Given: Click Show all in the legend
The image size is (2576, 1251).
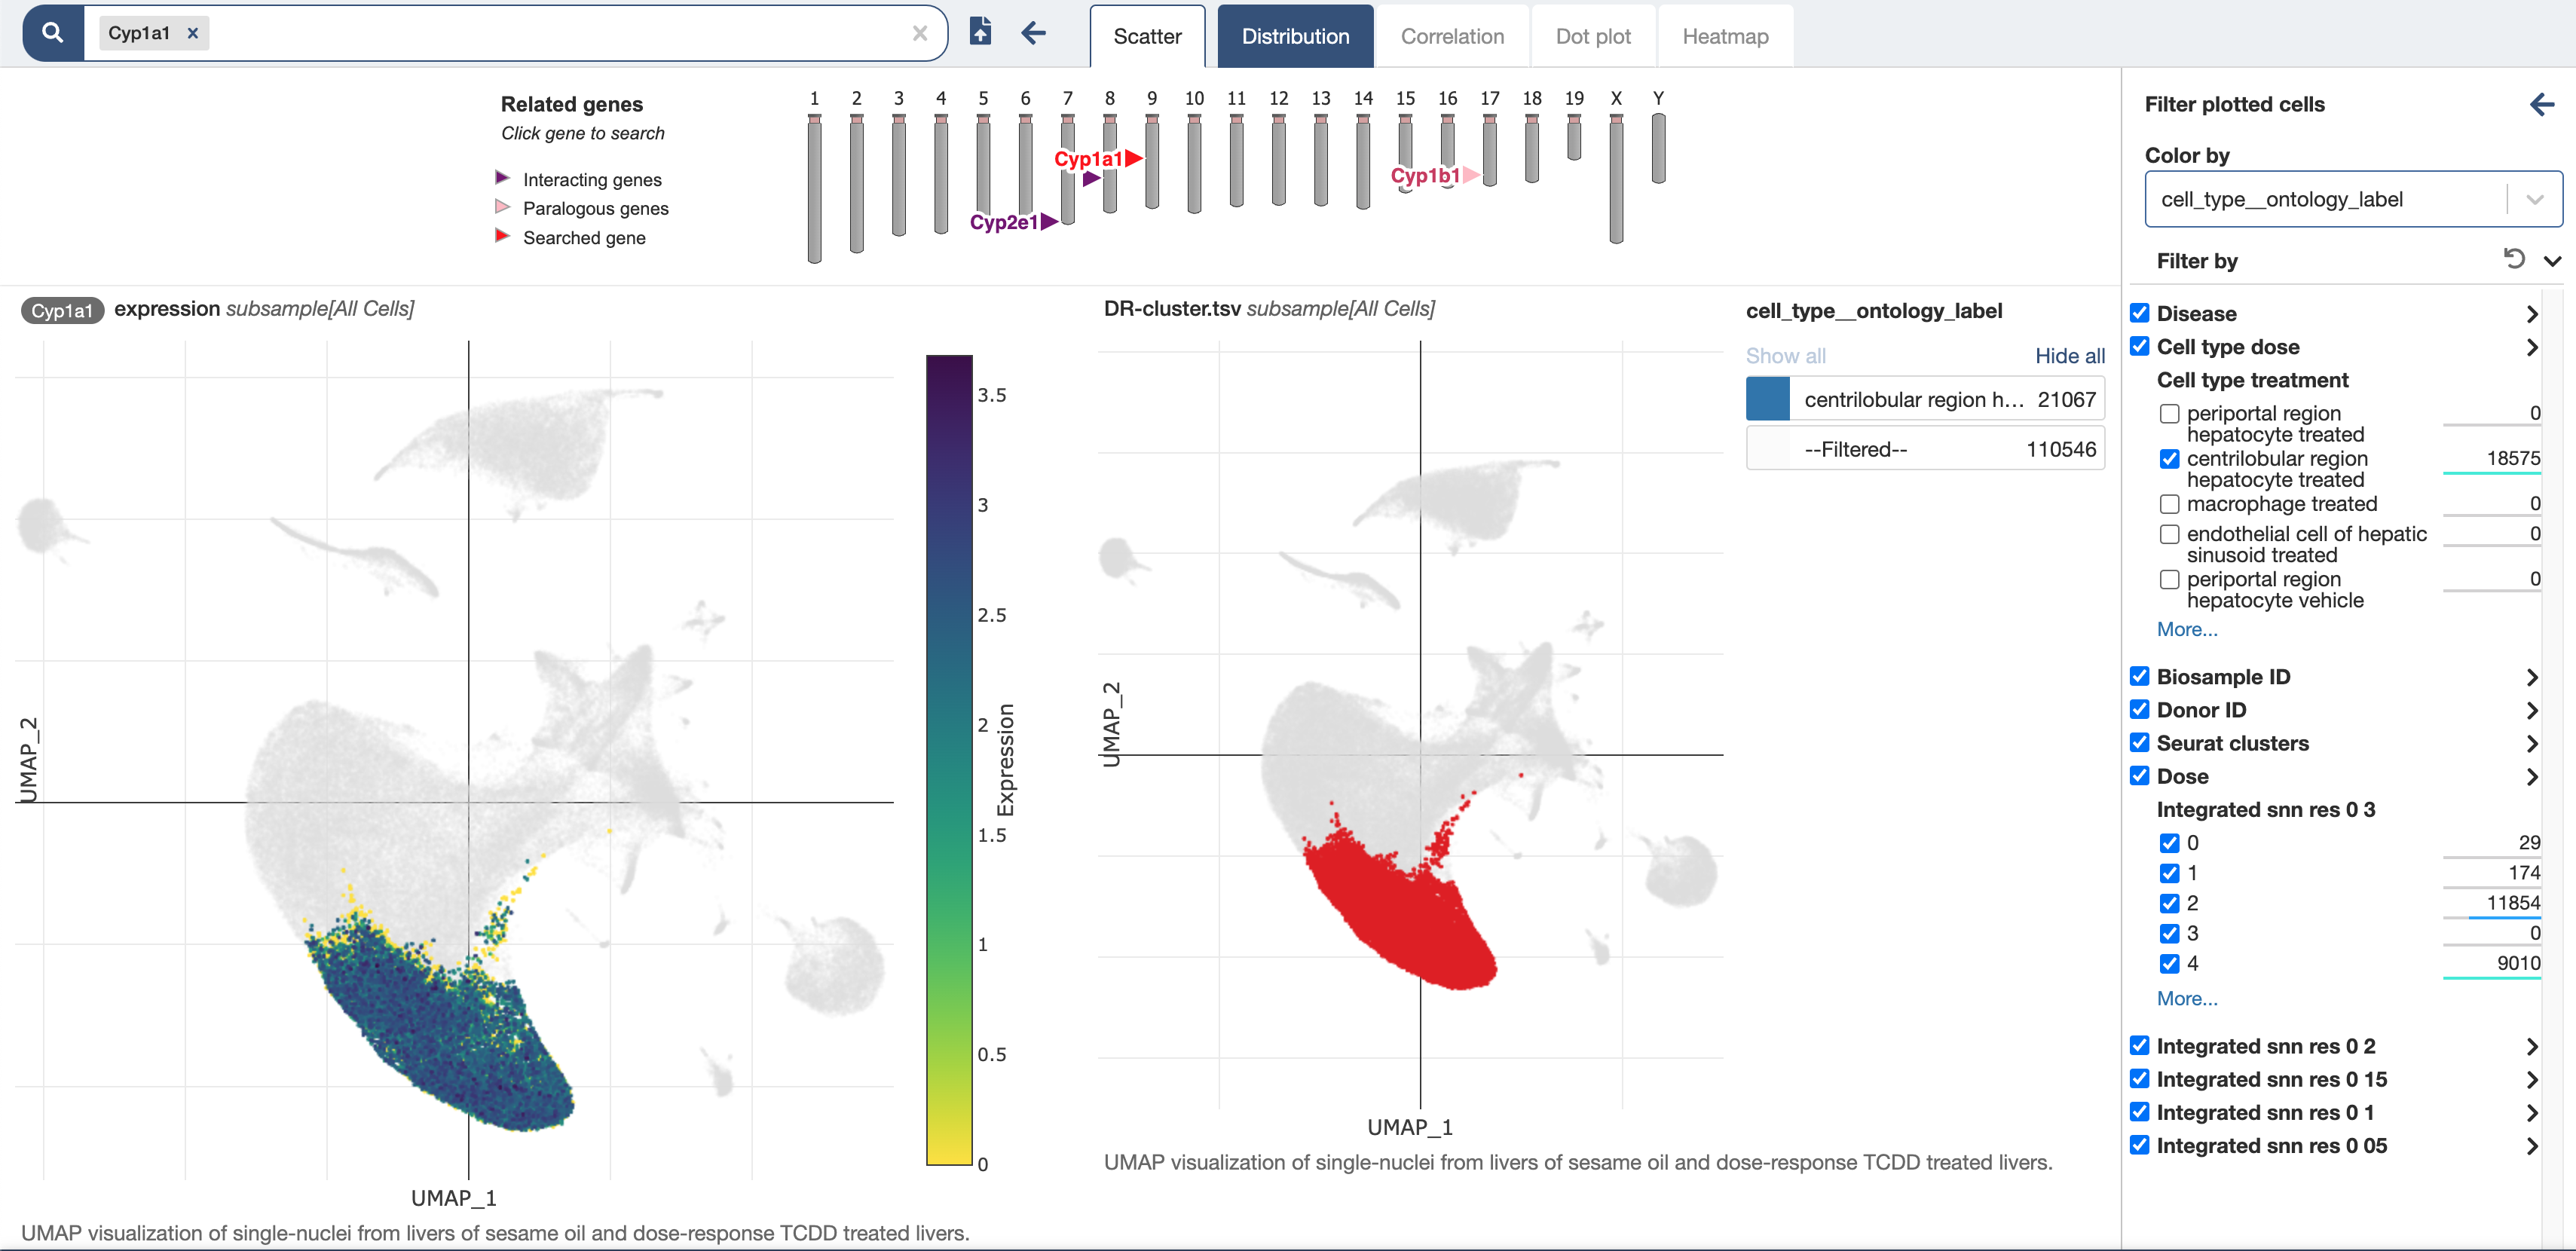Looking at the screenshot, I should tap(1785, 355).
